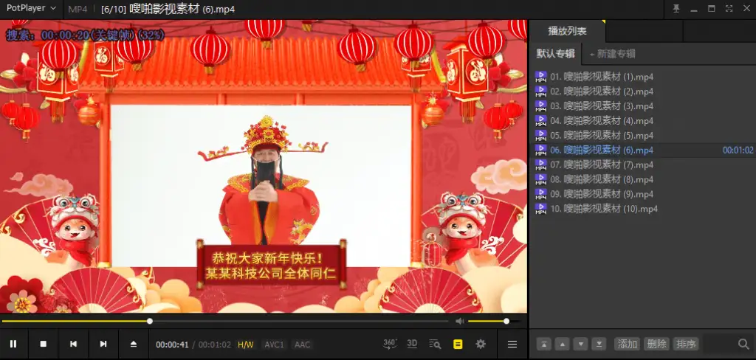This screenshot has width=756, height=360.
Task: Enable 360-degree video mode
Action: tap(391, 344)
